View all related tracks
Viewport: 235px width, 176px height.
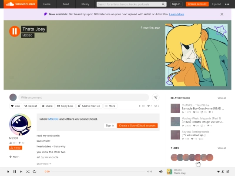pyautogui.click(x=222, y=98)
